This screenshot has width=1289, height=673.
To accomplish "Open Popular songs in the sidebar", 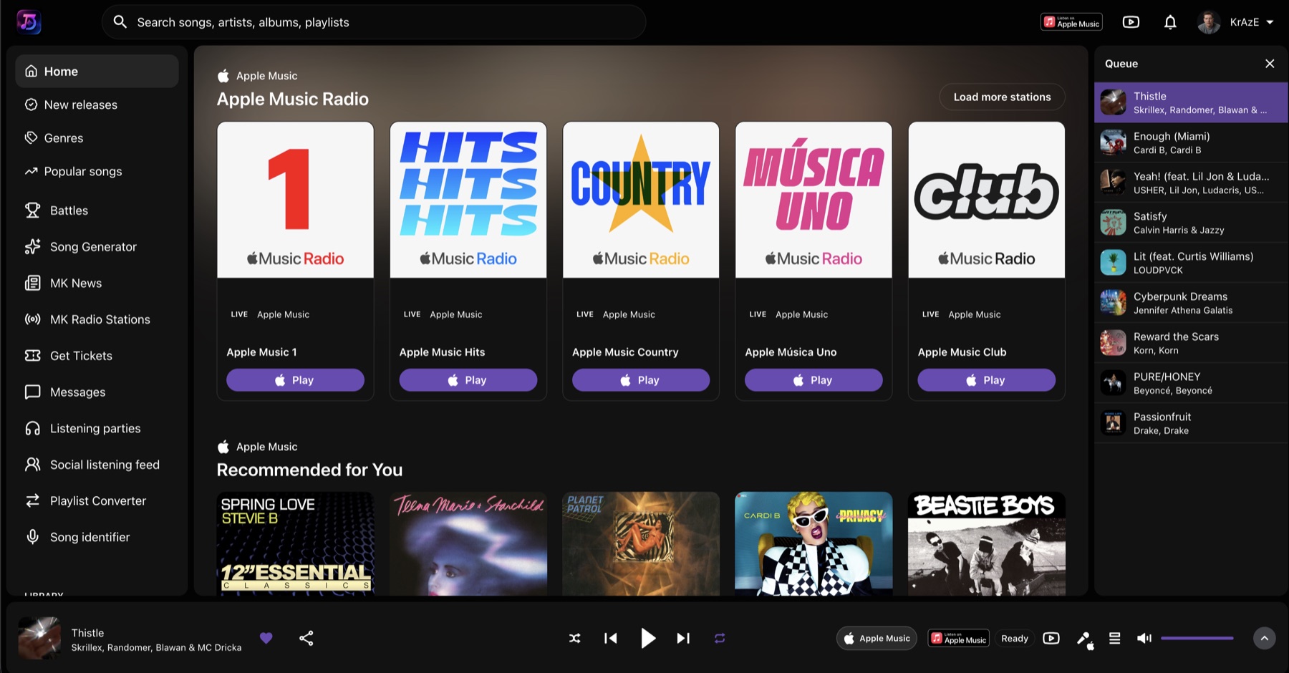I will tap(97, 171).
